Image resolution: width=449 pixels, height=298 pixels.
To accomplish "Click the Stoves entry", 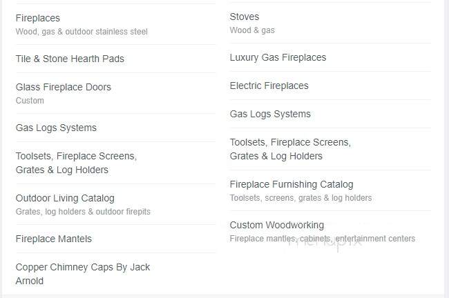I will [x=245, y=17].
